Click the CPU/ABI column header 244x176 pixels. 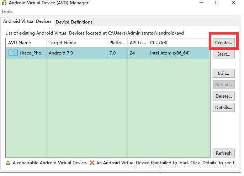[x=178, y=43]
